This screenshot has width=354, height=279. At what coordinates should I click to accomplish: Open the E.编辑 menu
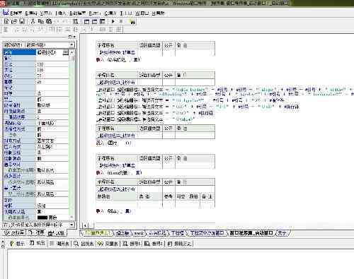tap(31, 13)
